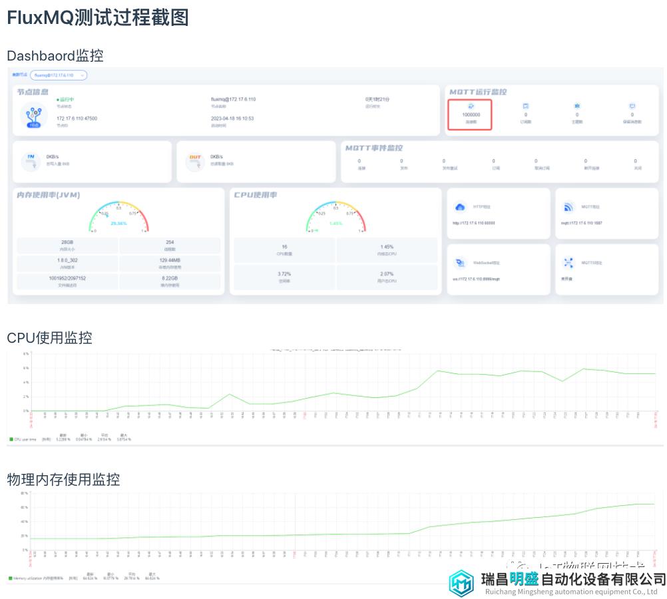Image resolution: width=667 pixels, height=599 pixels.
Task: Click the 172.17.6.110:47500 node IP text
Action: pos(77,118)
